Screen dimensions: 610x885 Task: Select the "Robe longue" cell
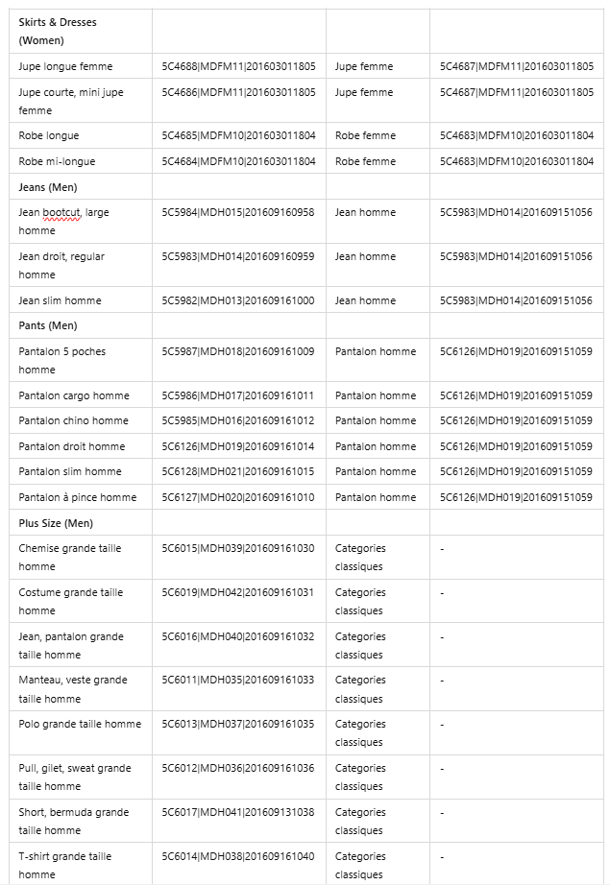coord(49,135)
